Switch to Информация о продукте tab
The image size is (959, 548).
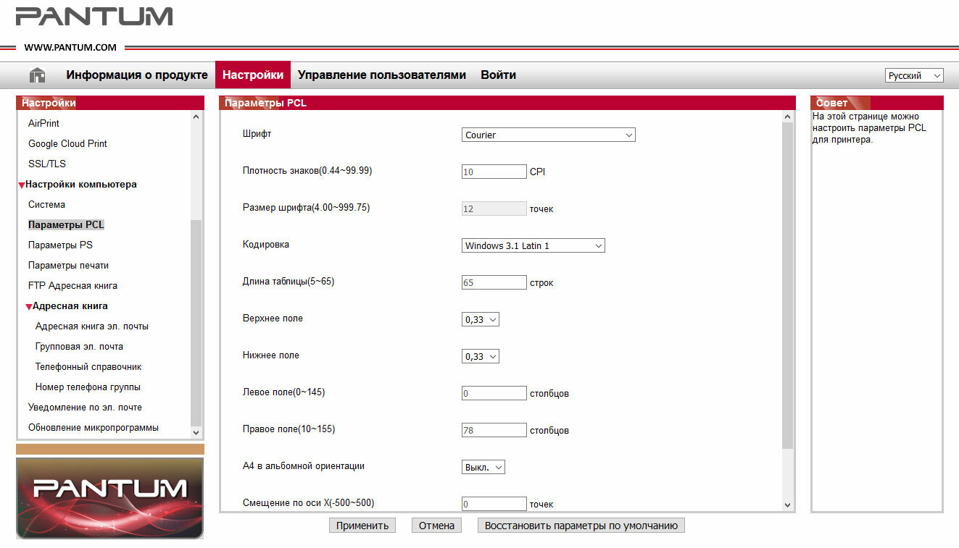(x=137, y=75)
